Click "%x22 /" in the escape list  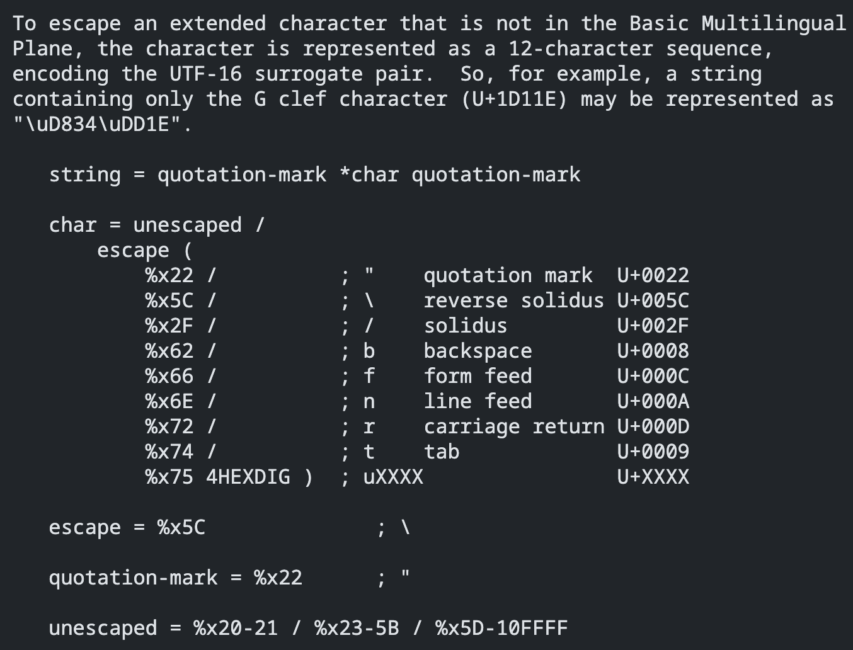tap(181, 276)
